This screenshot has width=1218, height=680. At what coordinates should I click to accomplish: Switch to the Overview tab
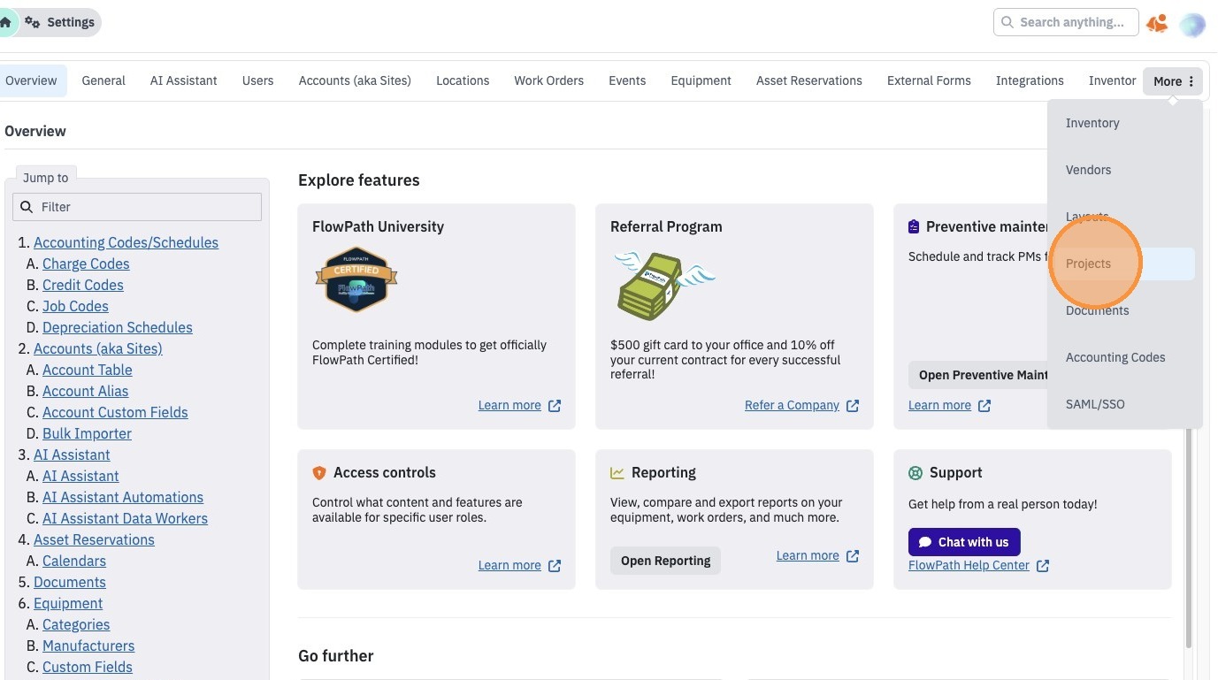pos(31,80)
